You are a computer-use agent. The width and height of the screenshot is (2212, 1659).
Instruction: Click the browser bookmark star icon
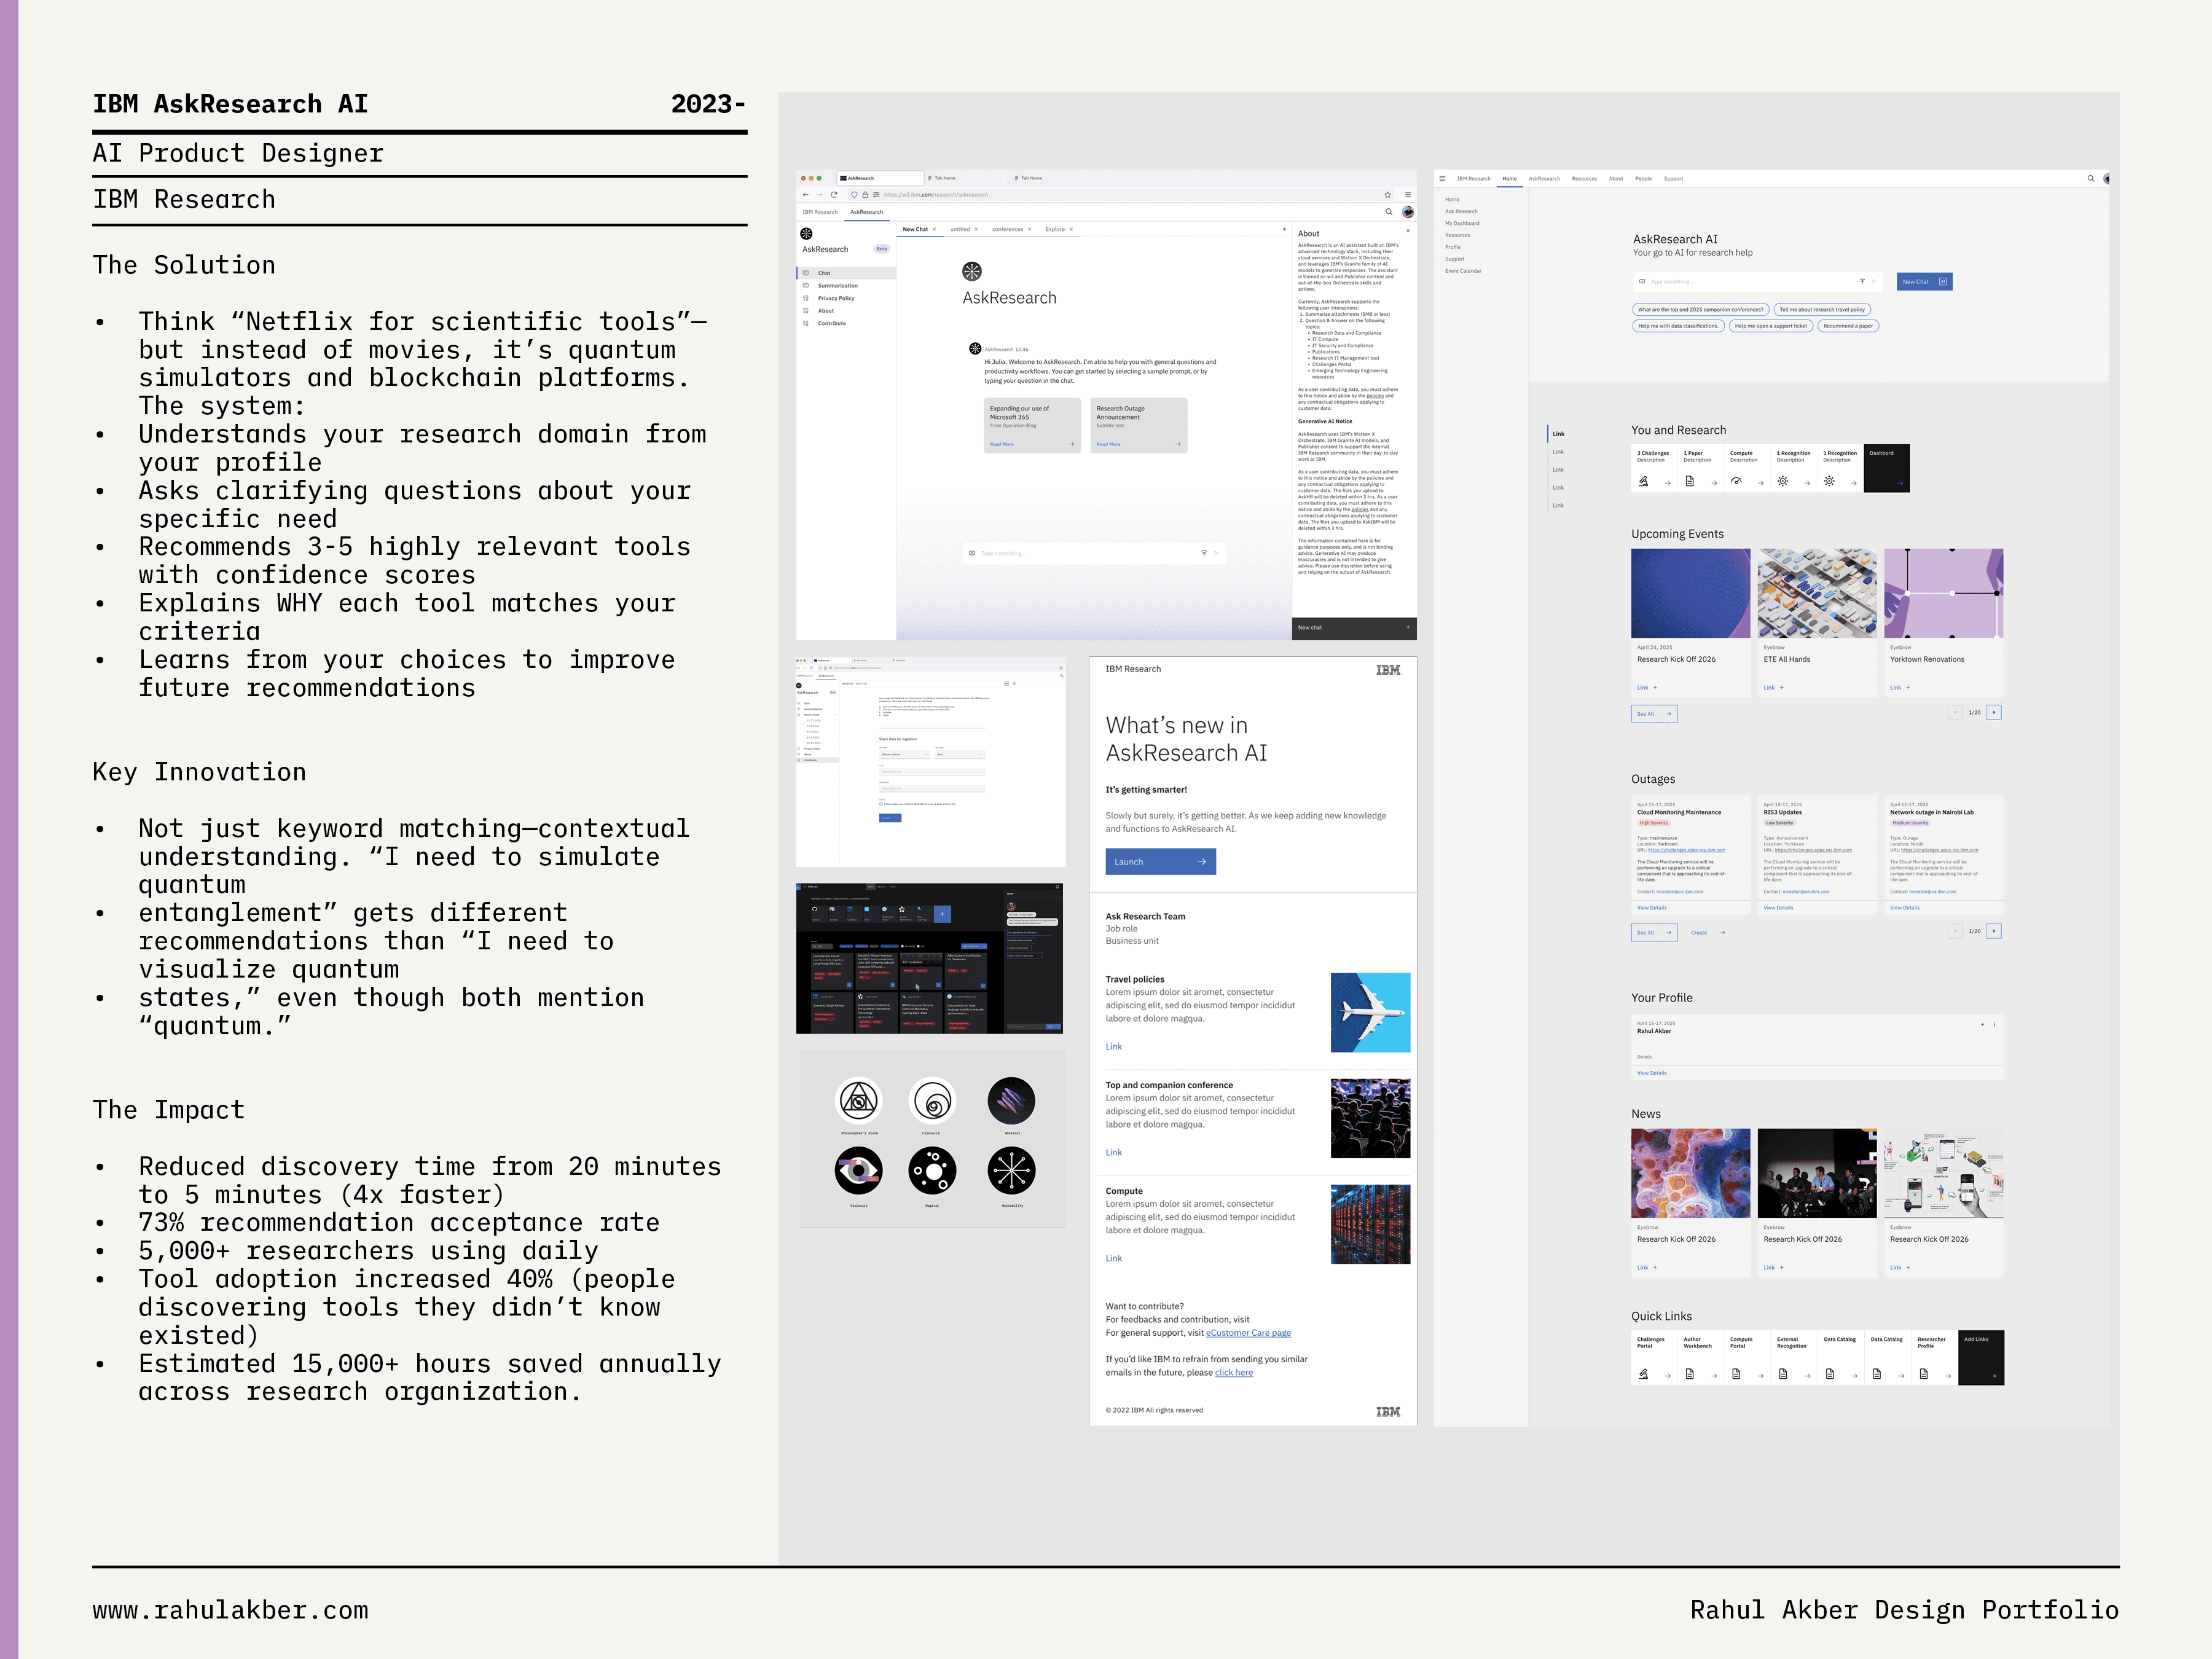pos(1387,194)
